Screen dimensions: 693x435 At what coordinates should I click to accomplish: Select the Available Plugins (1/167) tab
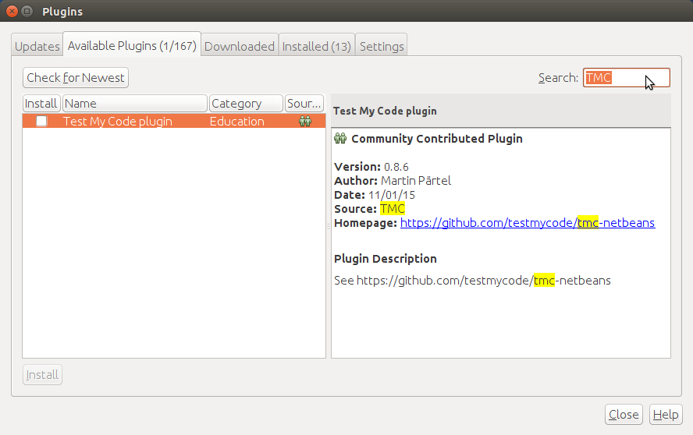(x=132, y=45)
